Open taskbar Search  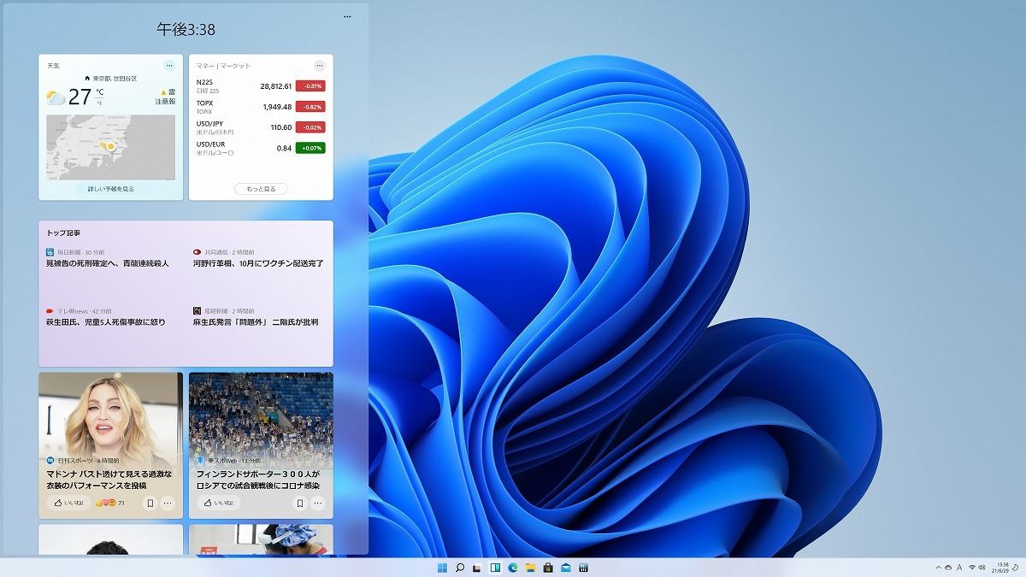[x=460, y=568]
